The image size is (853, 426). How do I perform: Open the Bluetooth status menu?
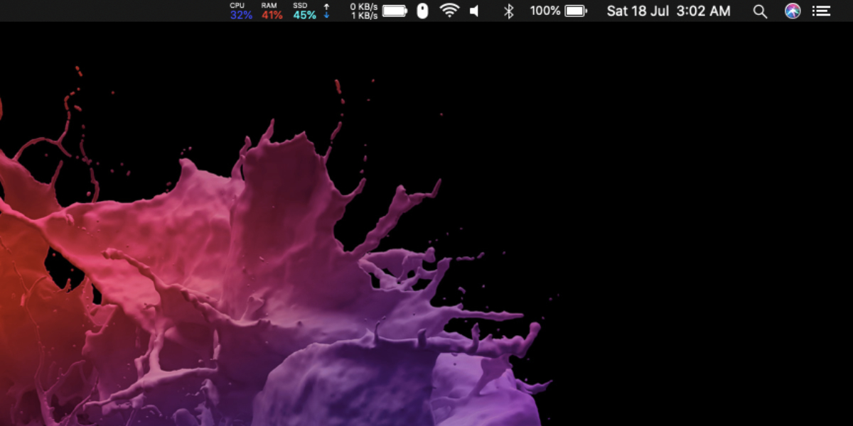click(x=508, y=11)
